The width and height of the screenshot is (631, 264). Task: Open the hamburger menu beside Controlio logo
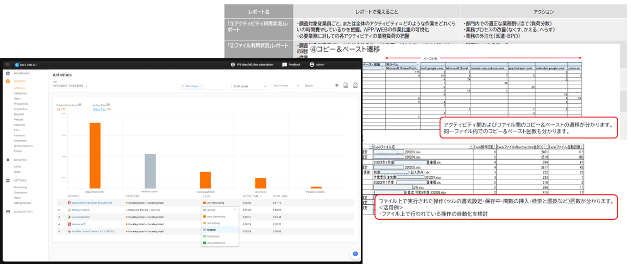click(x=8, y=64)
